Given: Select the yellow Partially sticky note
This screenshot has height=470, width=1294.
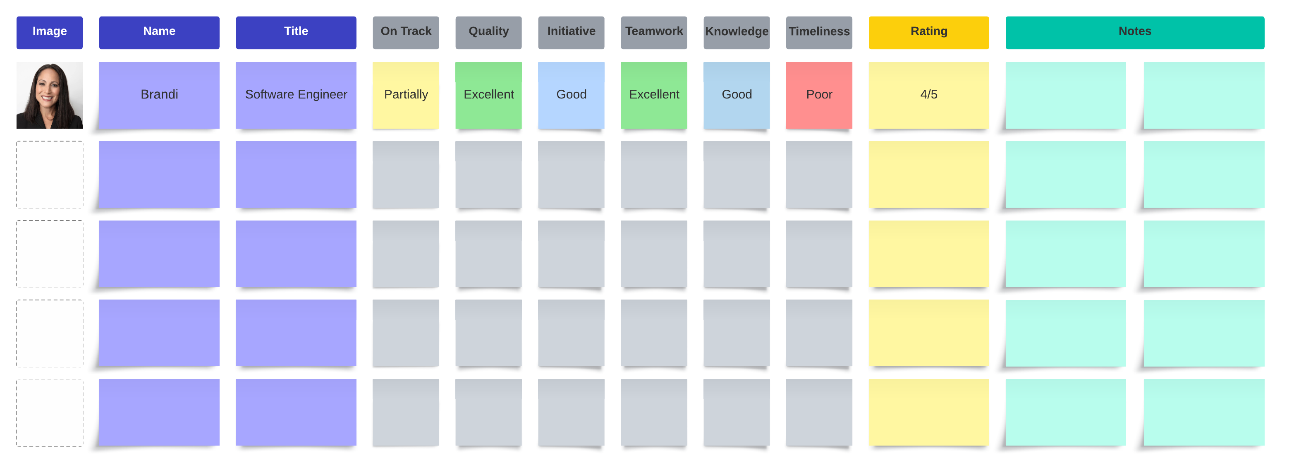Looking at the screenshot, I should tap(405, 94).
